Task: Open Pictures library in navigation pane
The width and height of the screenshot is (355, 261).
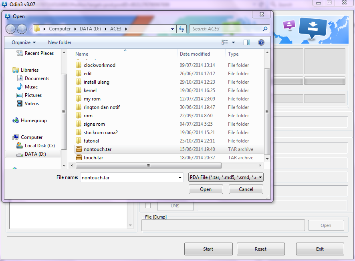Action: pos(29,95)
